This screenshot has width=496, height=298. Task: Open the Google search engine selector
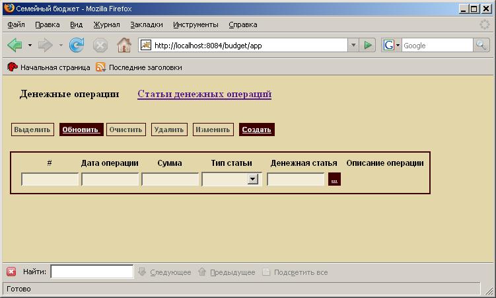(391, 45)
